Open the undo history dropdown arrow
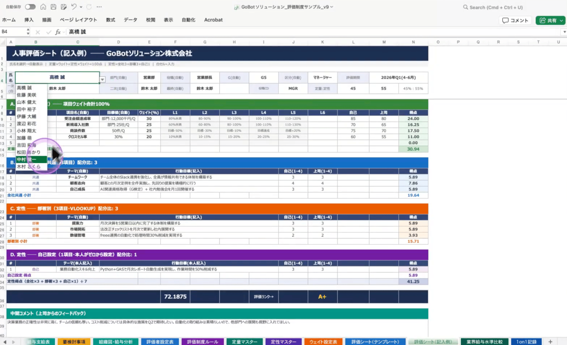This screenshot has height=345, width=567. coord(81,7)
